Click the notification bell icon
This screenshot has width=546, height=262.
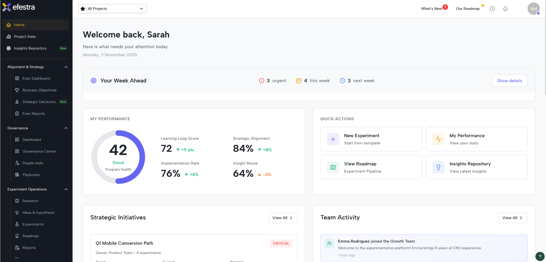pos(505,9)
